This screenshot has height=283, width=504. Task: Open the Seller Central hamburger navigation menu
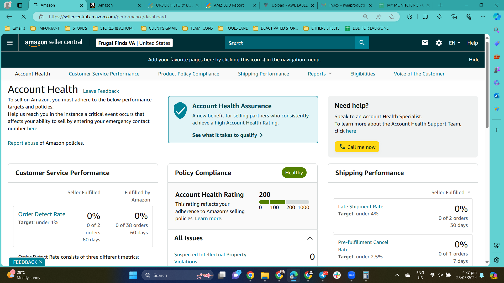(10, 43)
